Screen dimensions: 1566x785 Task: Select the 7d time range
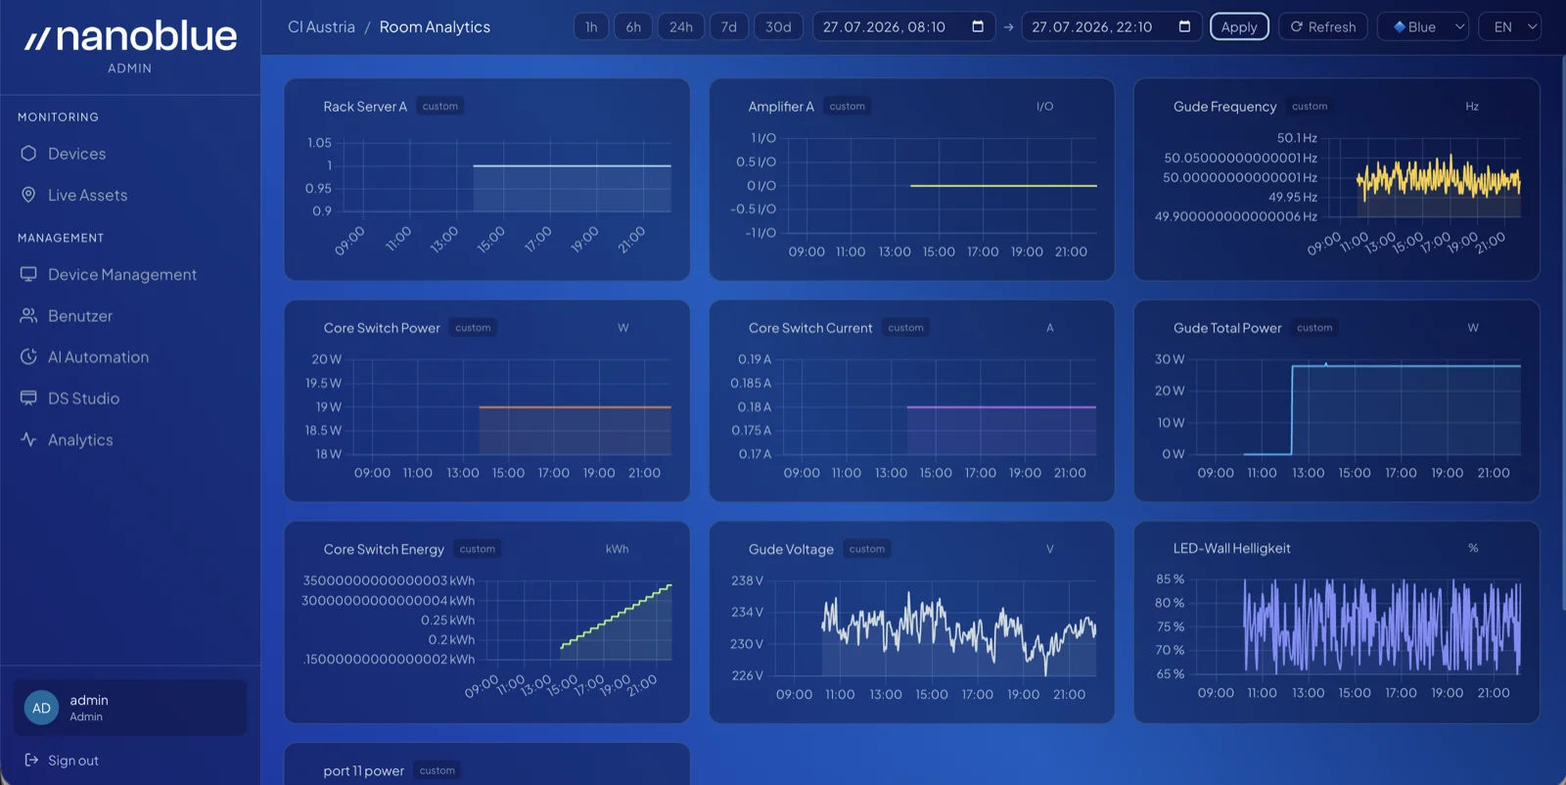tap(729, 26)
